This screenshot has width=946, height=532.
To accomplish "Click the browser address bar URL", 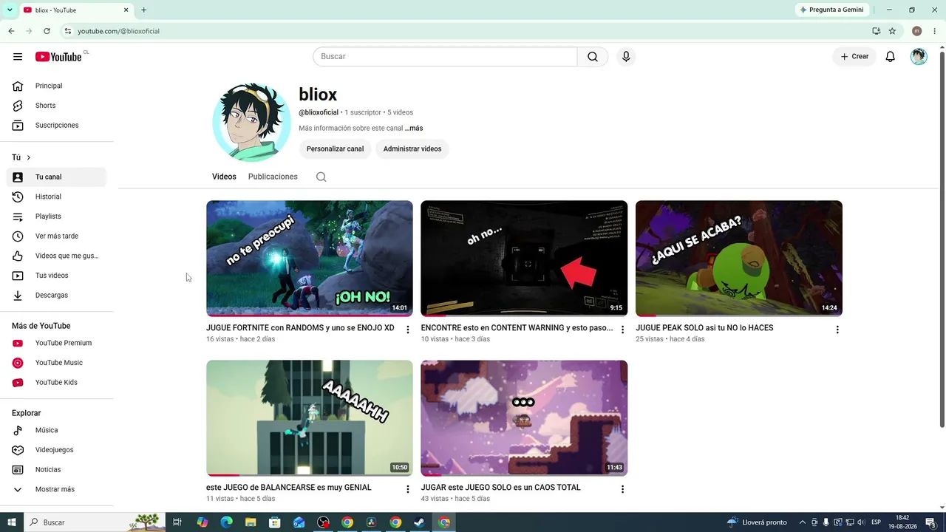I will (x=118, y=31).
